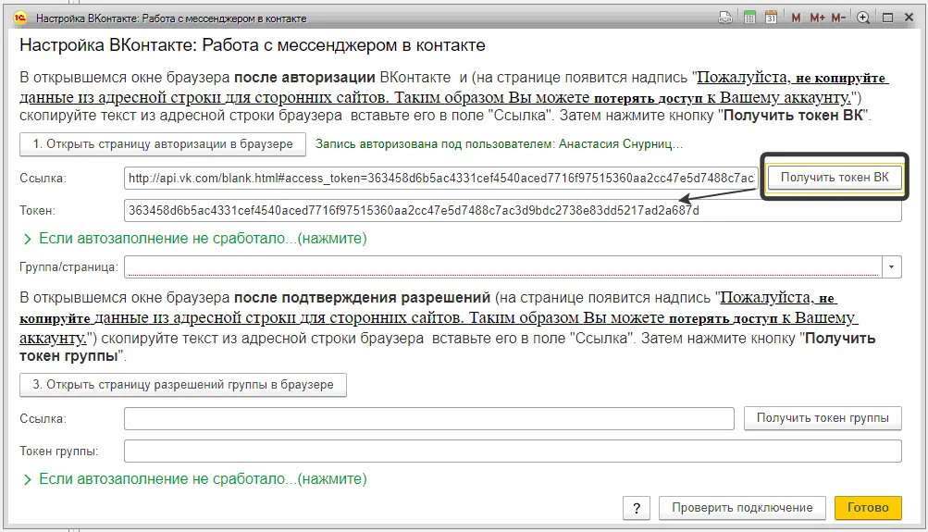Click the first Ссылка field with api.vk.com URL
This screenshot has height=532, width=928.
point(441,178)
